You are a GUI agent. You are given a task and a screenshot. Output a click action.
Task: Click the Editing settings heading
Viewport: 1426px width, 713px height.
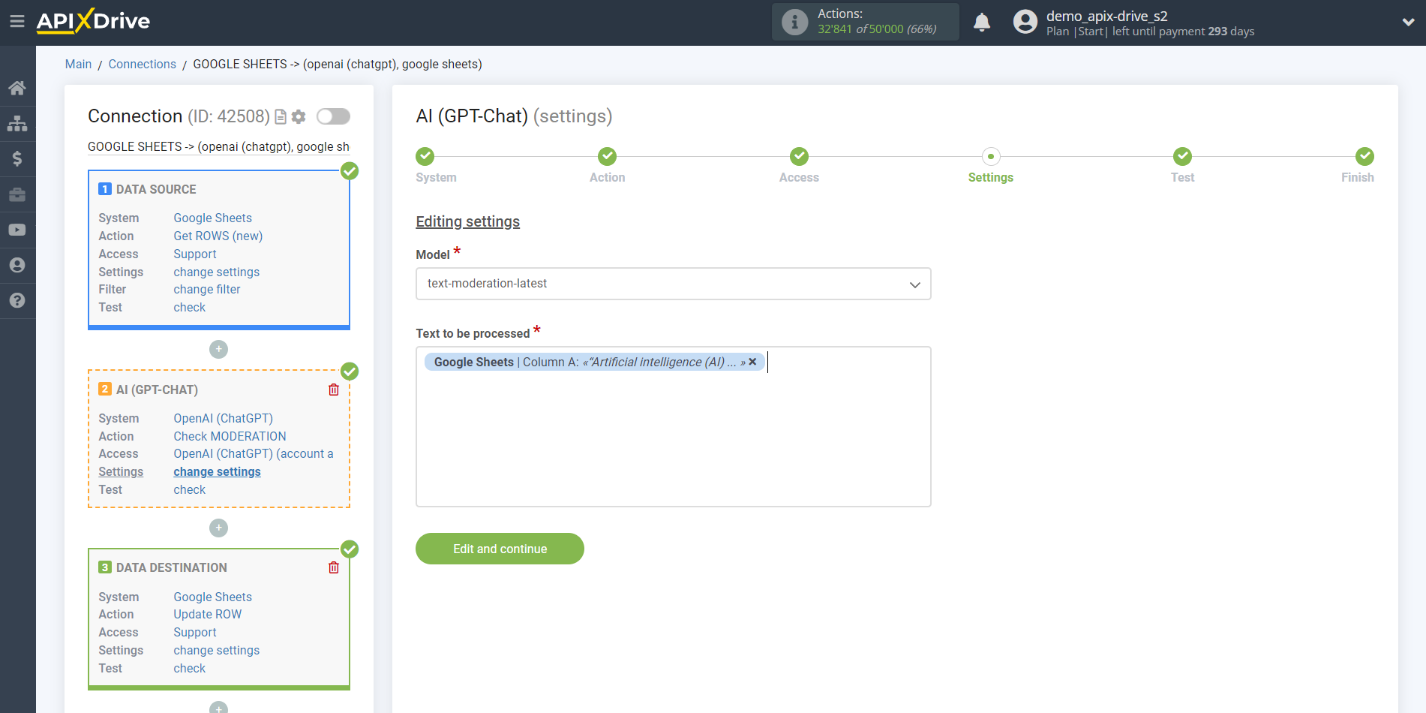tap(467, 221)
